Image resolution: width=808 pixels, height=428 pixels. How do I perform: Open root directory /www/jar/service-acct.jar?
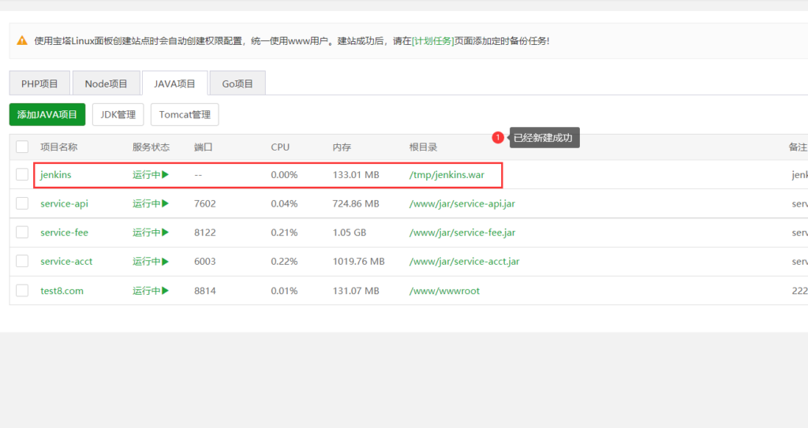[464, 261]
